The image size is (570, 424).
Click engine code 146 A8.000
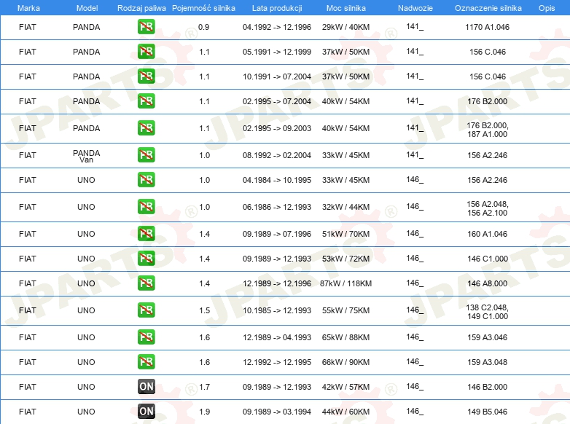pos(487,283)
